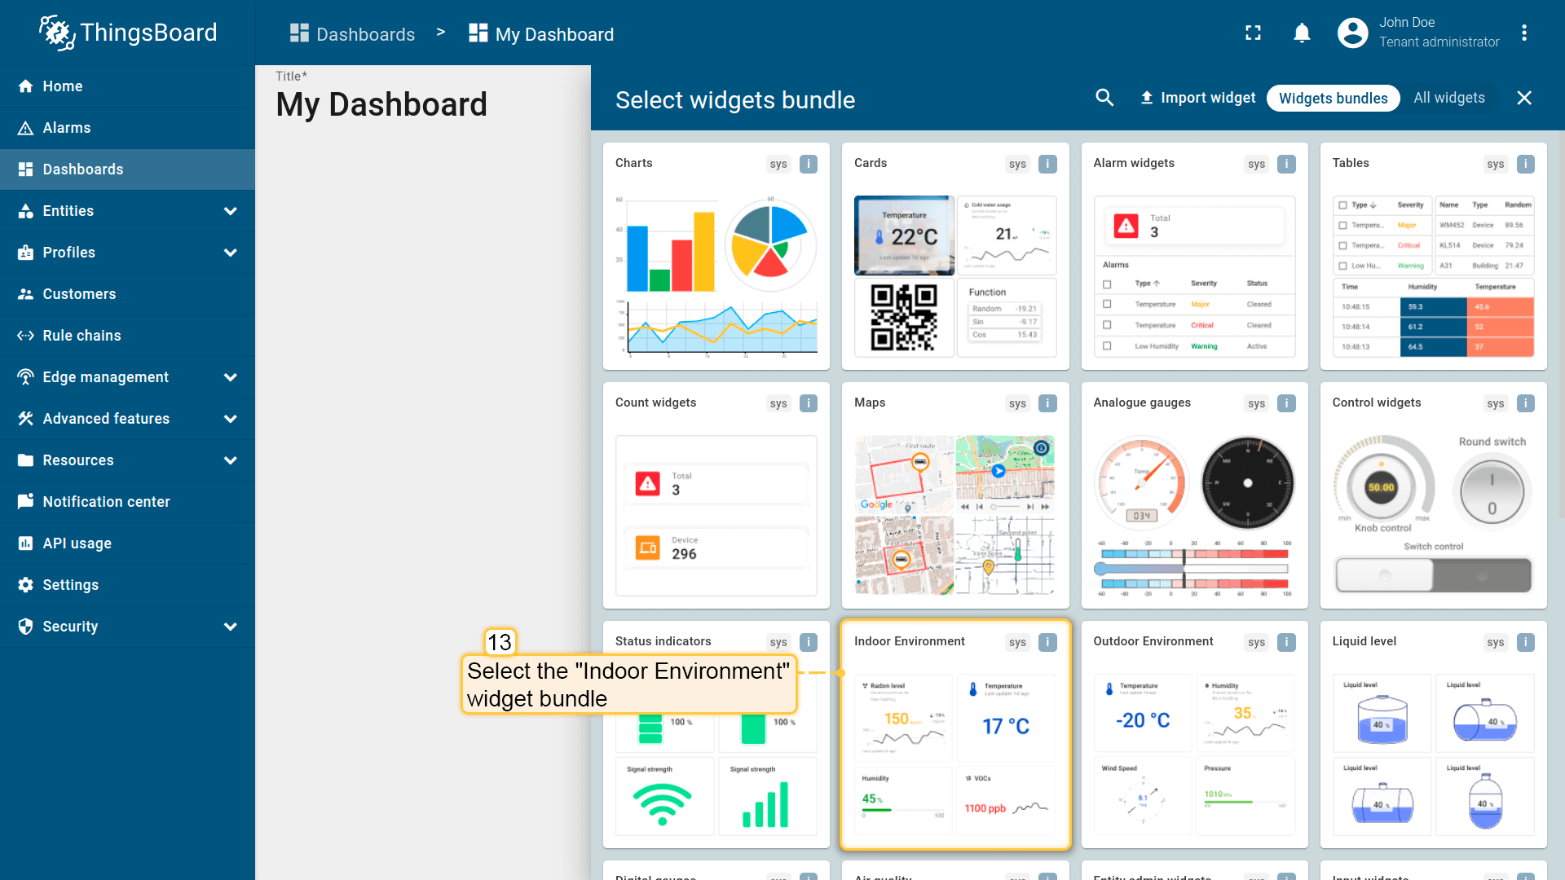
Task: Expand the Entities sidebar menu
Action: (231, 211)
